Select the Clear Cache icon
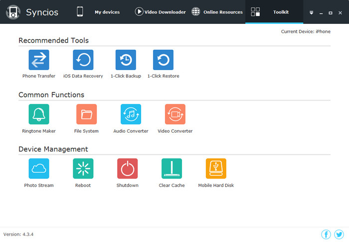Viewport: 349px width, 242px height. 172,168
